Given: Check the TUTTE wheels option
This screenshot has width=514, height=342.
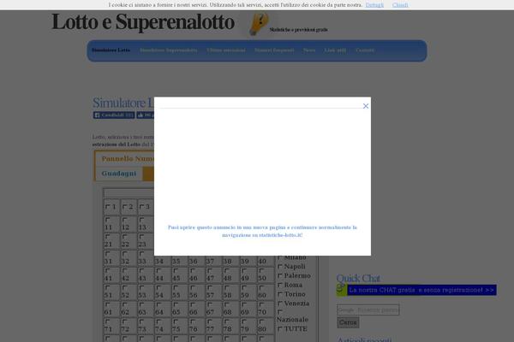Looking at the screenshot, I should 280,328.
